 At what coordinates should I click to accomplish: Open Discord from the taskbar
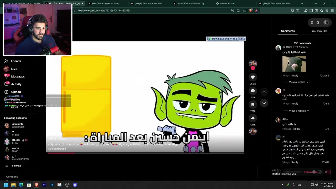(x=75, y=185)
